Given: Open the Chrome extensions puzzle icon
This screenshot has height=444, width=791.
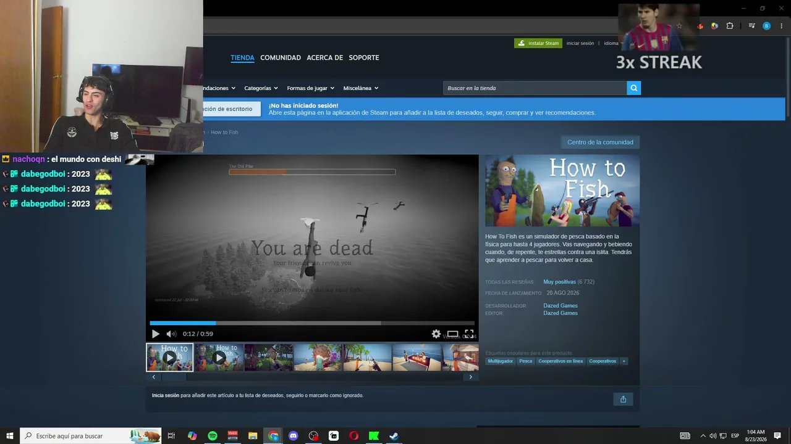Looking at the screenshot, I should (x=730, y=26).
